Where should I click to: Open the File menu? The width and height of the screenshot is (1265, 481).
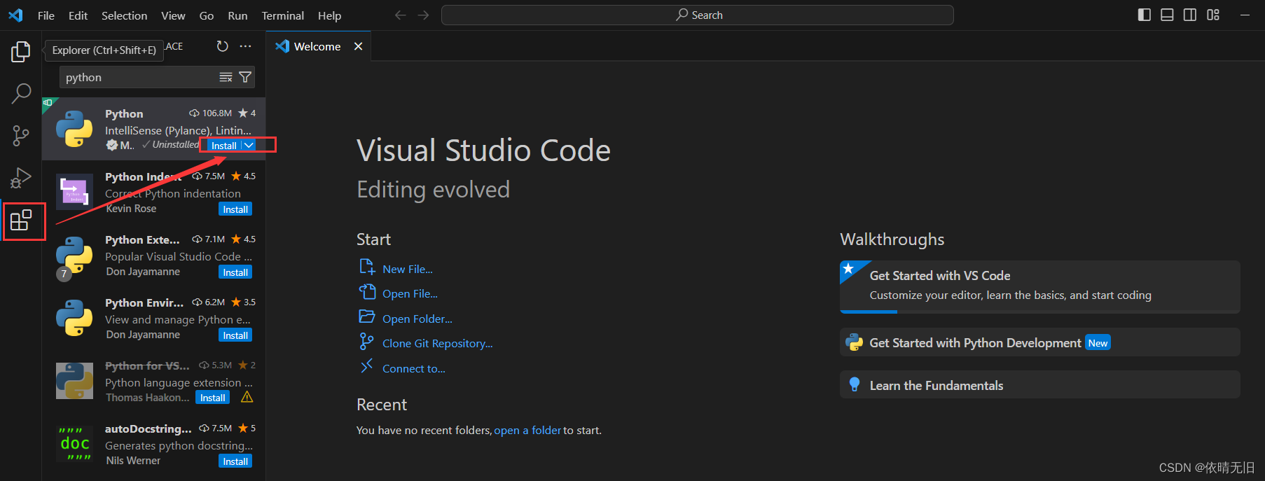(46, 15)
